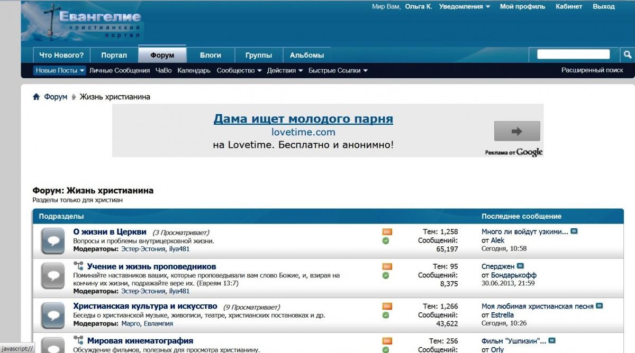Click the arrow button in the Lovetime ad

(516, 131)
